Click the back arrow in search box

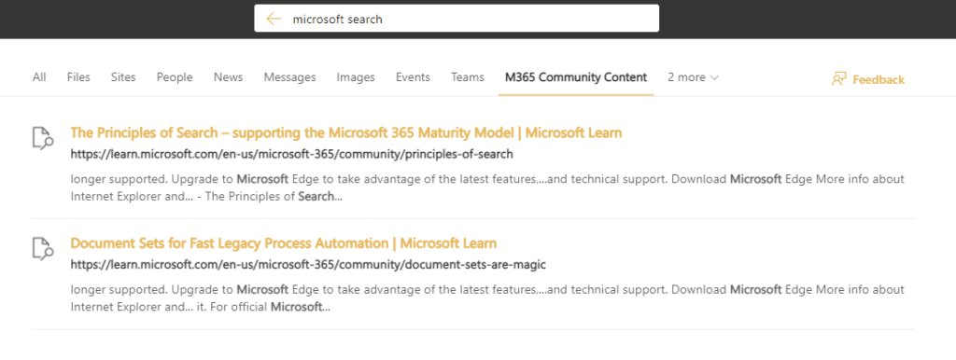tap(274, 19)
